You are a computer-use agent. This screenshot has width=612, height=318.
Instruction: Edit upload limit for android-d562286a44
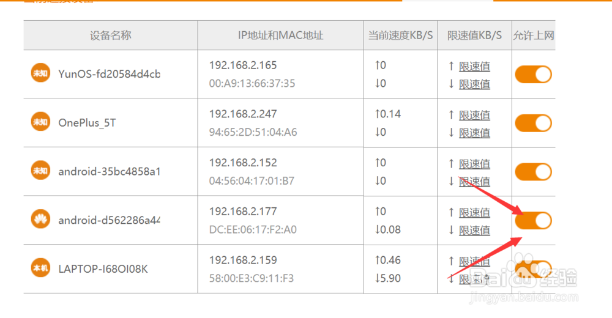point(474,213)
